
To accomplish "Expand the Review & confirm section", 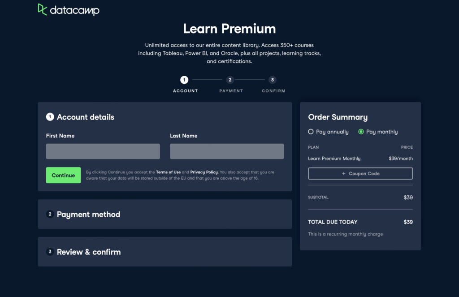I will click(x=88, y=252).
